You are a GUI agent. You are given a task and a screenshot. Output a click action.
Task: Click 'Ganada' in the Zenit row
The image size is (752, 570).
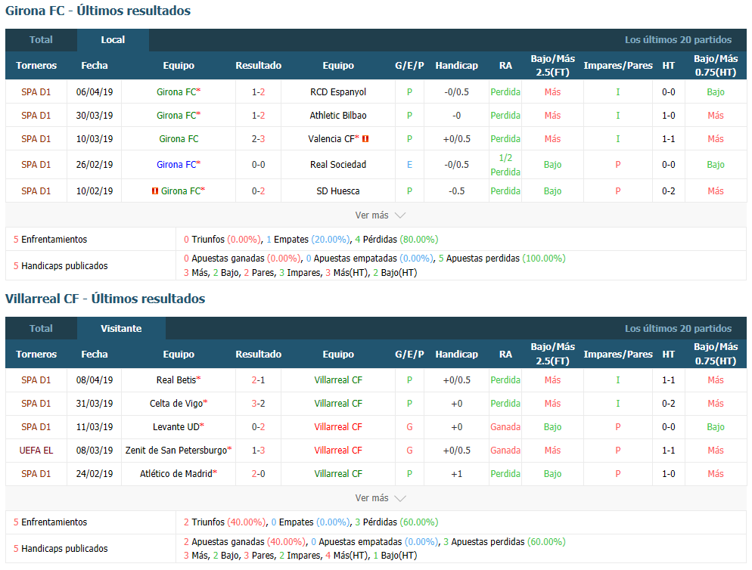coord(505,451)
